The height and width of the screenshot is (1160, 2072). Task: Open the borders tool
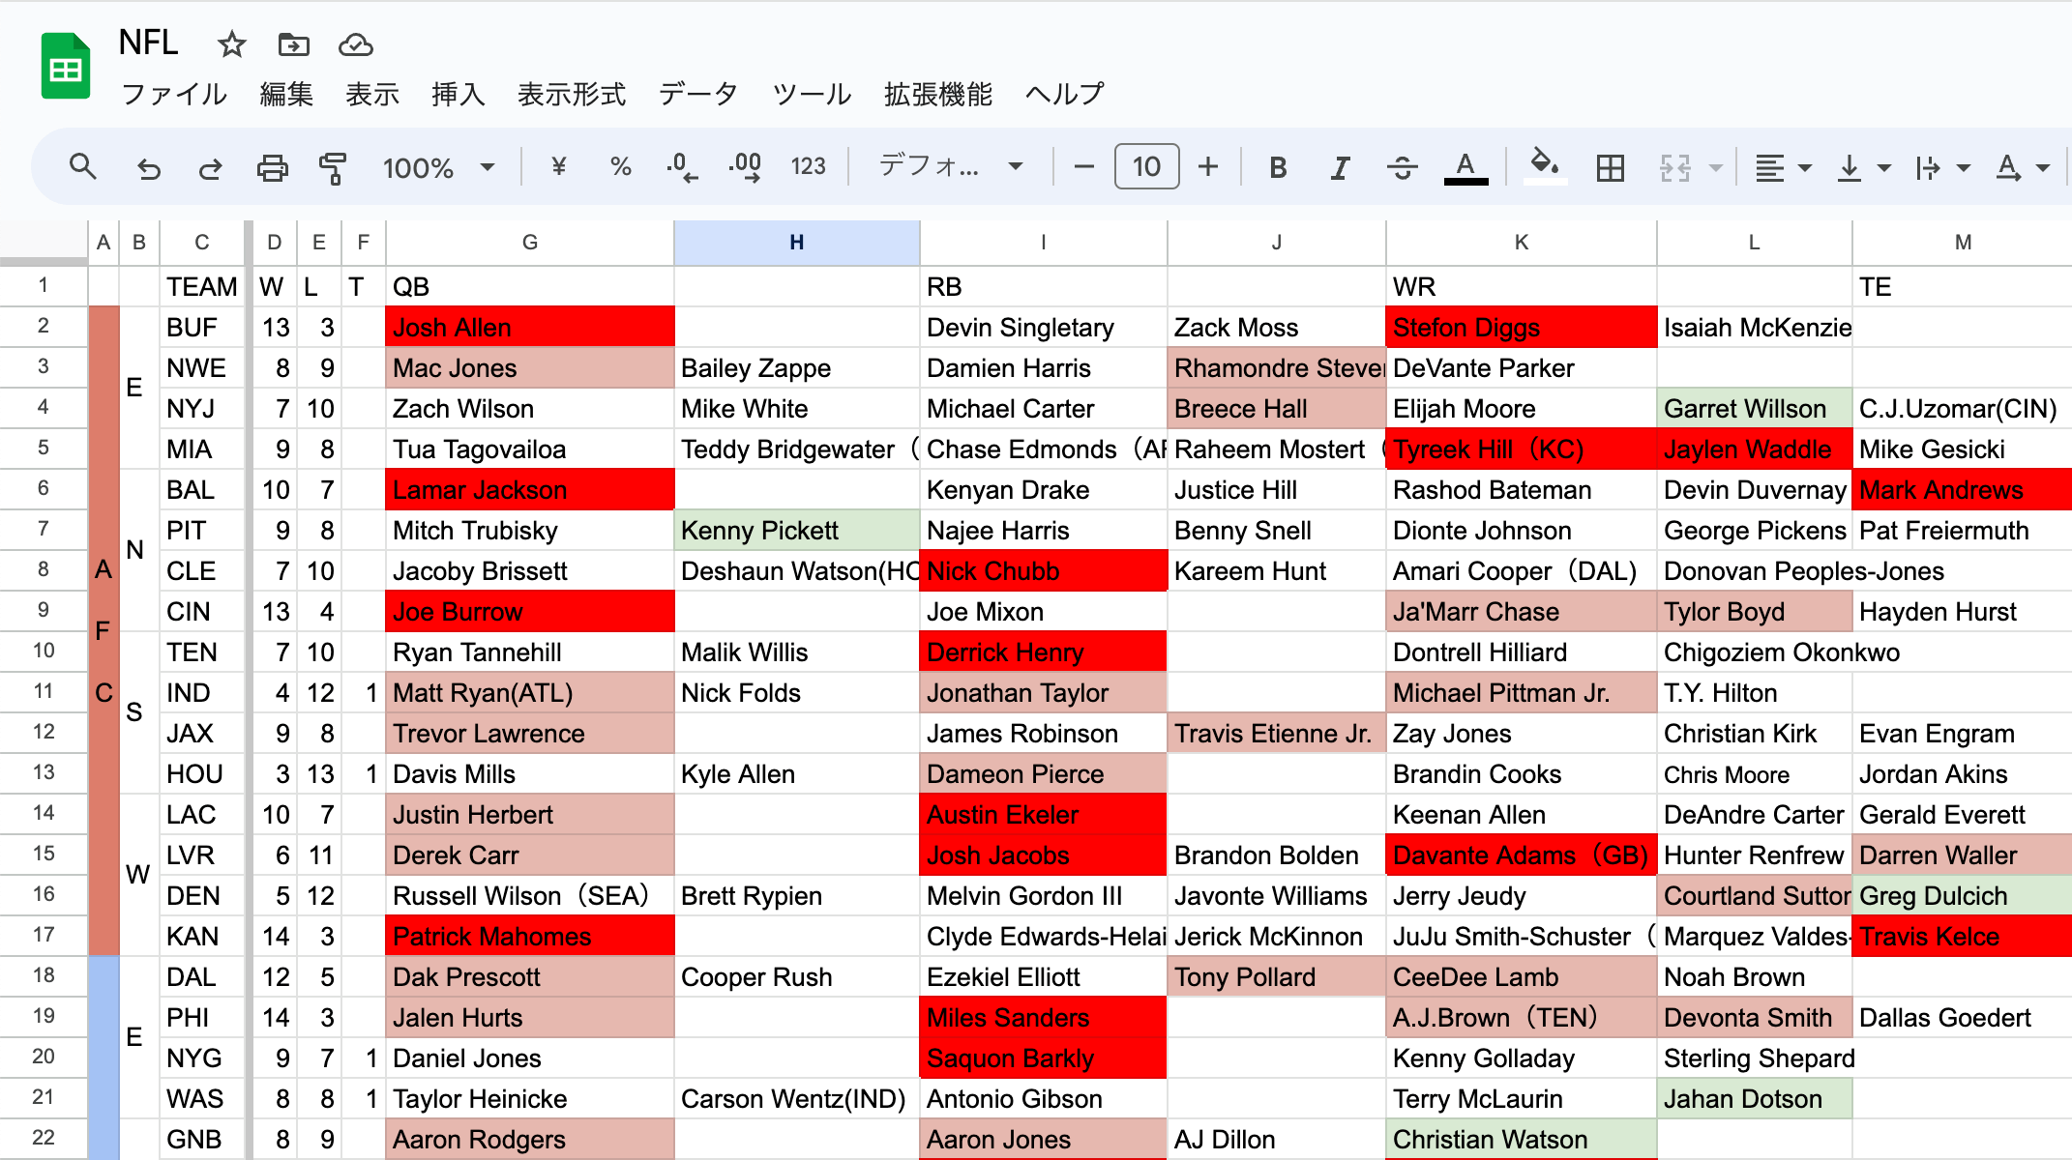1611,168
